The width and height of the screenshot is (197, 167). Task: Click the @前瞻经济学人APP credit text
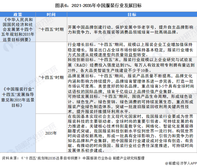pos(181,163)
